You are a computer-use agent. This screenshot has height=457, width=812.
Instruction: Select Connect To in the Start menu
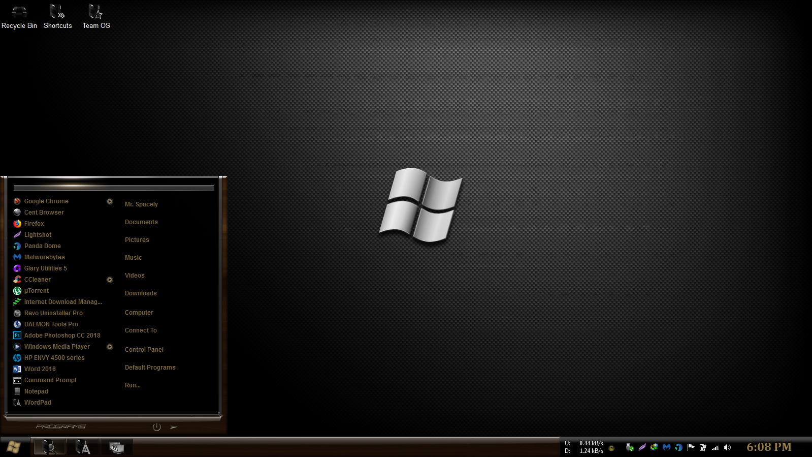pyautogui.click(x=141, y=330)
